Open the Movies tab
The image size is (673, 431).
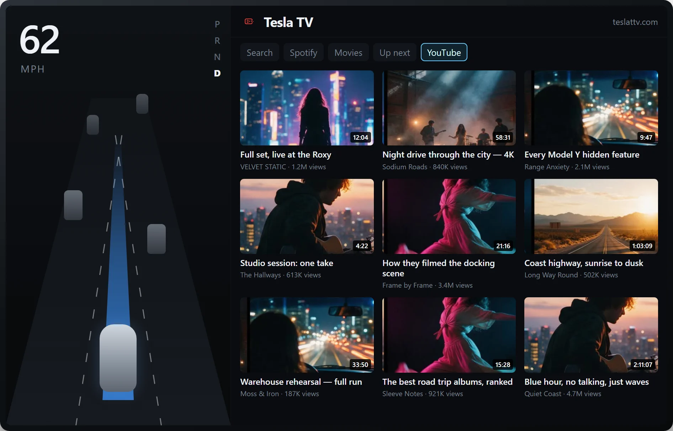coord(348,52)
